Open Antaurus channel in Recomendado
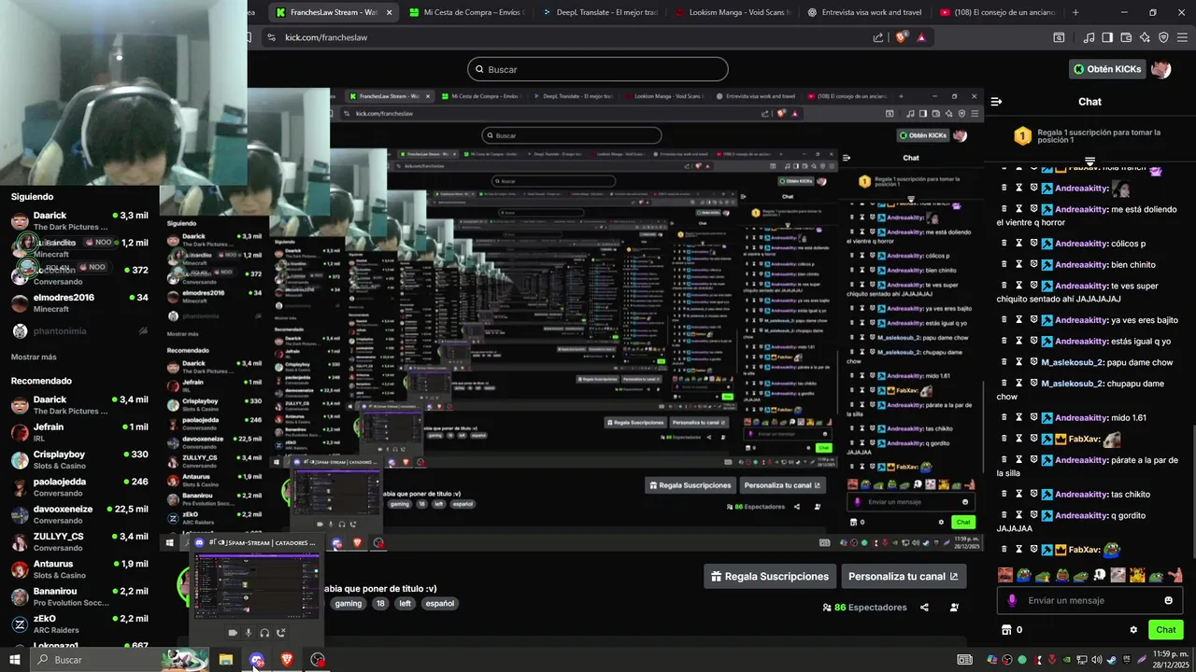Viewport: 1196px width, 672px height. pos(79,568)
